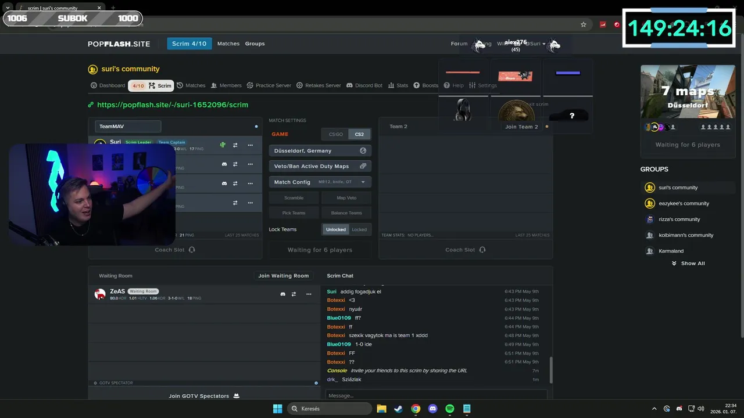744x418 pixels.
Task: Select CS:GO as the game
Action: click(x=336, y=134)
